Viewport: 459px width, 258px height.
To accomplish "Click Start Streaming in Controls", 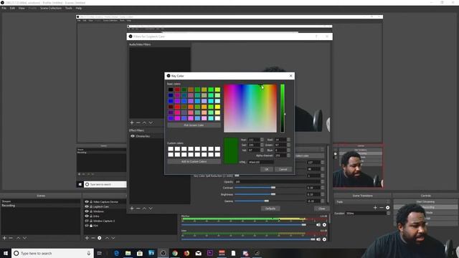I will tap(425, 202).
